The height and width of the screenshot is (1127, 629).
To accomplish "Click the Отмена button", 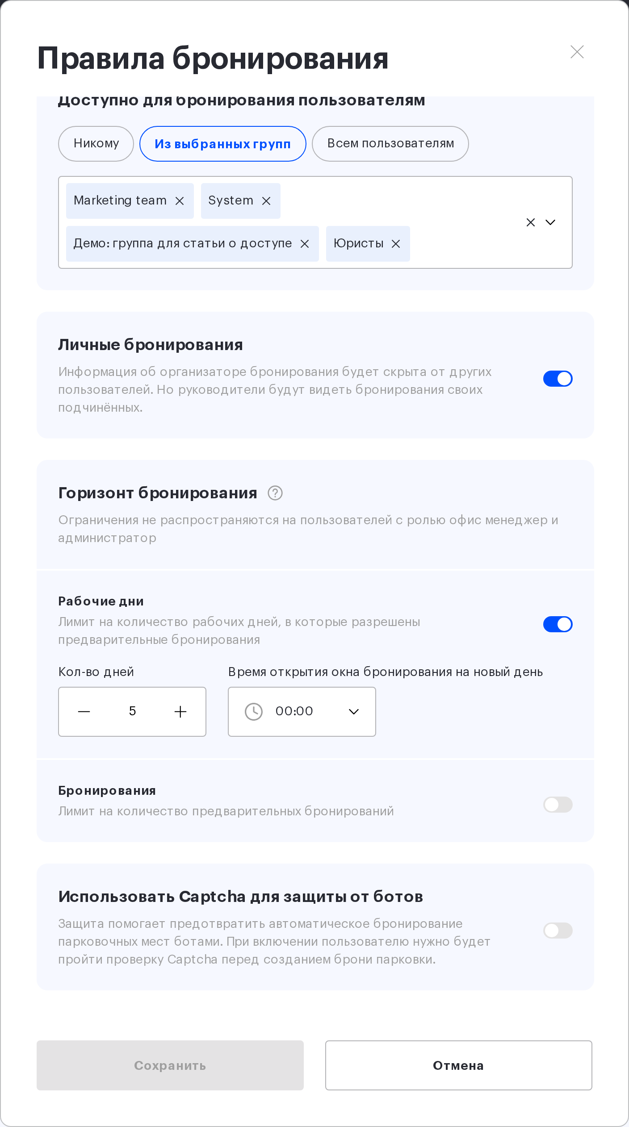I will point(459,1065).
